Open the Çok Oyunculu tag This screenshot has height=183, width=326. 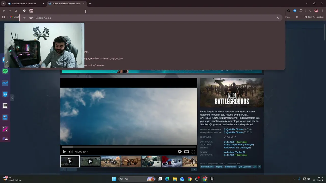point(245,167)
